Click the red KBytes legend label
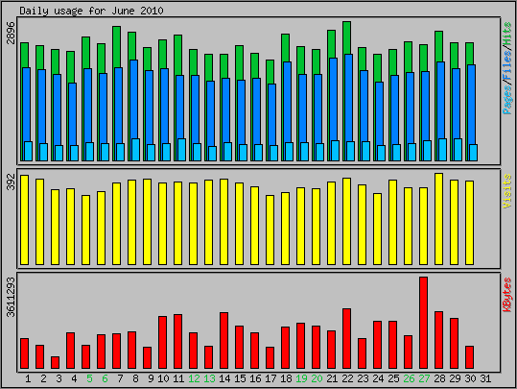517x389 pixels. [507, 295]
